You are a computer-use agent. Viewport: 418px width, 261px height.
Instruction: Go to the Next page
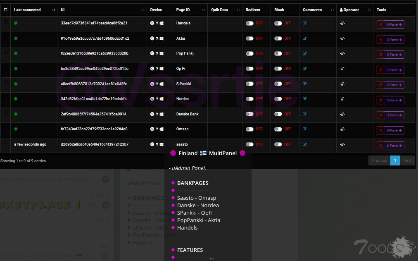click(407, 160)
